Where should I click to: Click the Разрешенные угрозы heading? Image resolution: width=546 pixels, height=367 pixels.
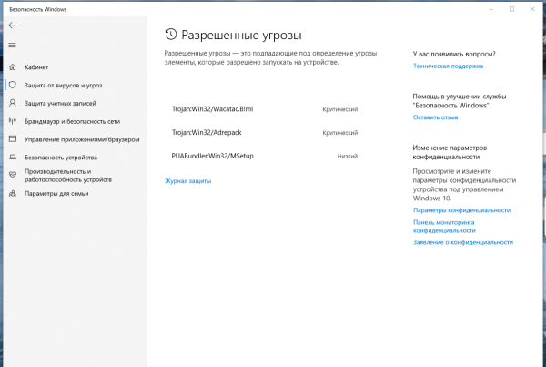tap(241, 35)
